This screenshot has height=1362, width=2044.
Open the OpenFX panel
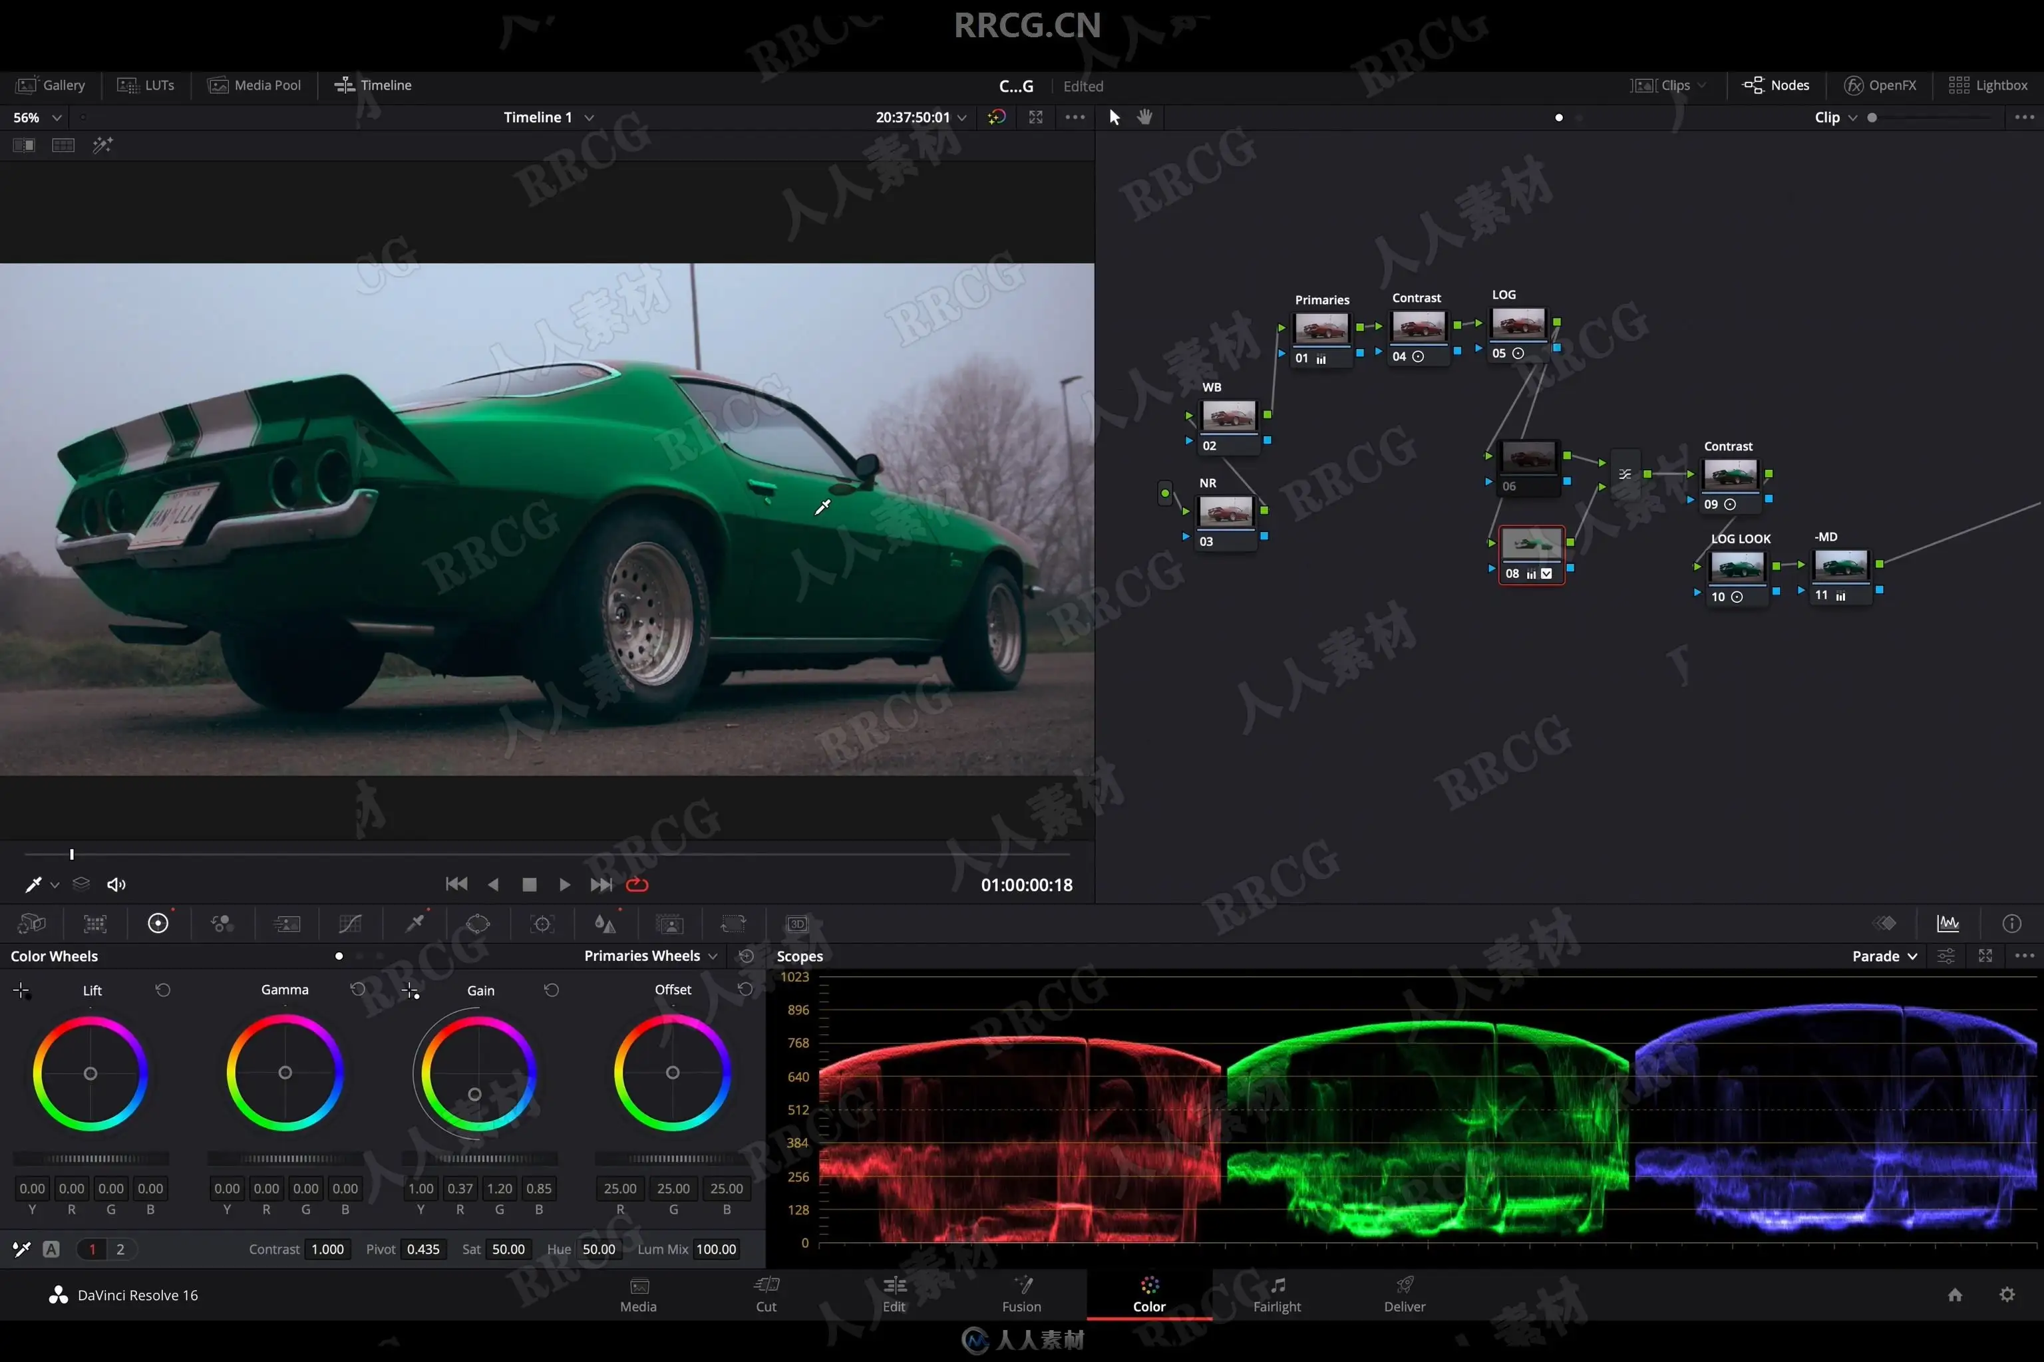click(1880, 85)
